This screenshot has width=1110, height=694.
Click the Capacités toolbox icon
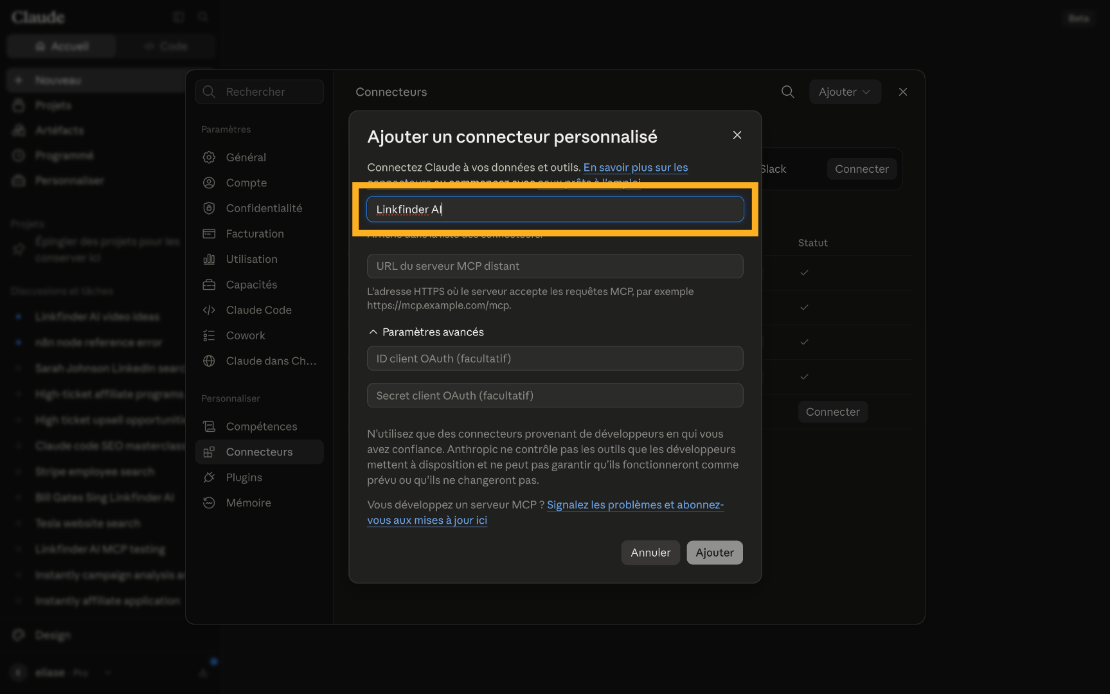(209, 285)
